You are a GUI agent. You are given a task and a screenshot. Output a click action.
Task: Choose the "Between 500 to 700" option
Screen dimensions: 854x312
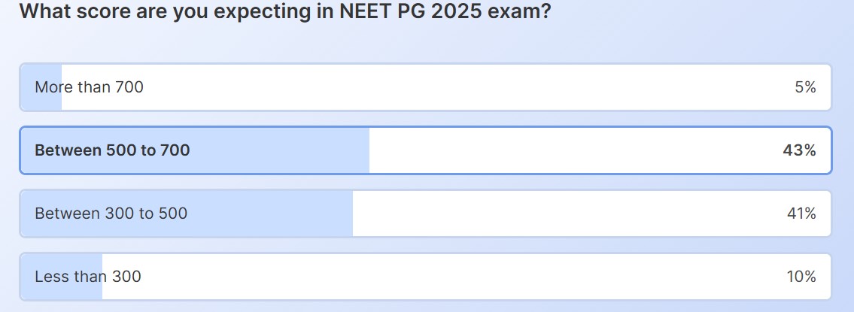coord(425,150)
